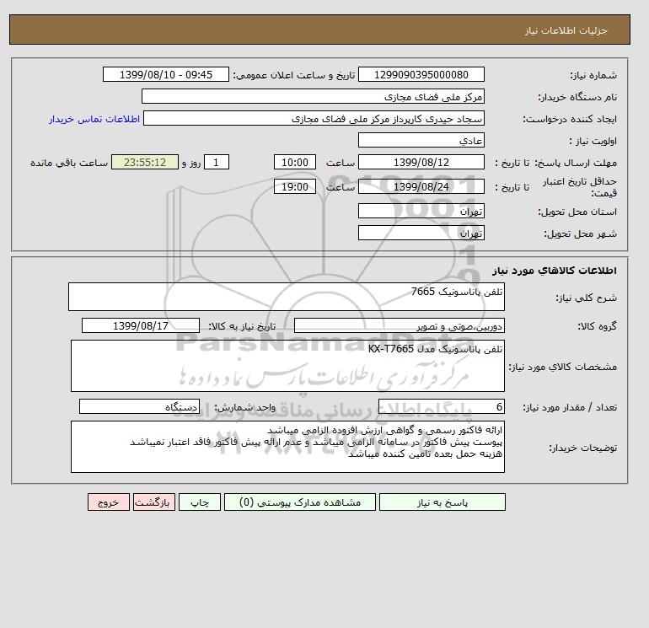
Task: Click the 'چاپ' print button
Action: [x=200, y=502]
